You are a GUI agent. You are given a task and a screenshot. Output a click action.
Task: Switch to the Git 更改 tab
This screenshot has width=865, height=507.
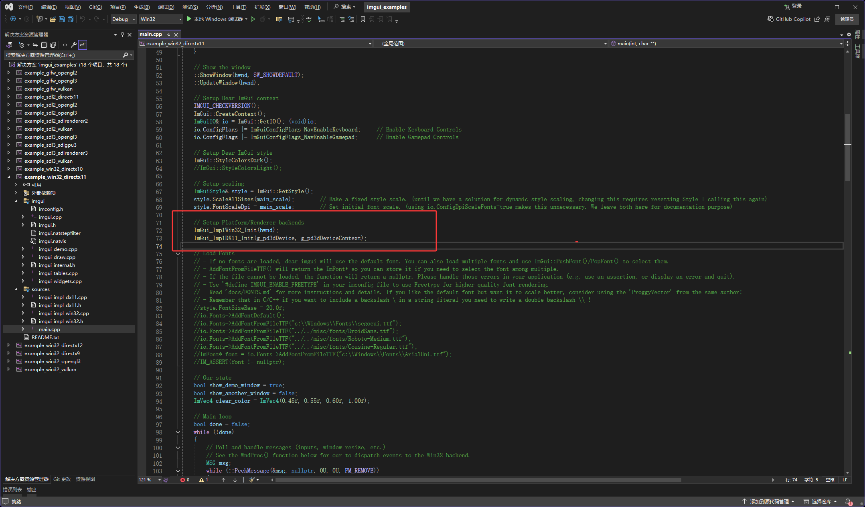pyautogui.click(x=62, y=479)
